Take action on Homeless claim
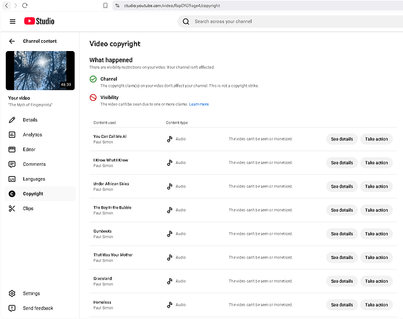This screenshot has width=403, height=319. click(376, 305)
